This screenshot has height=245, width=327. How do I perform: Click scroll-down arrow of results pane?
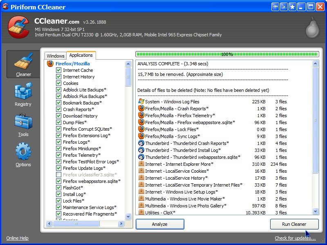(315, 211)
